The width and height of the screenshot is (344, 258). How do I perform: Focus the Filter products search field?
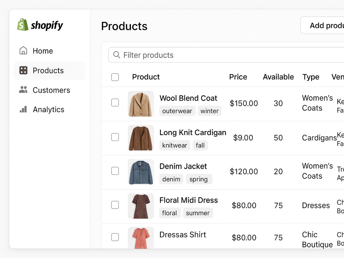pos(226,55)
